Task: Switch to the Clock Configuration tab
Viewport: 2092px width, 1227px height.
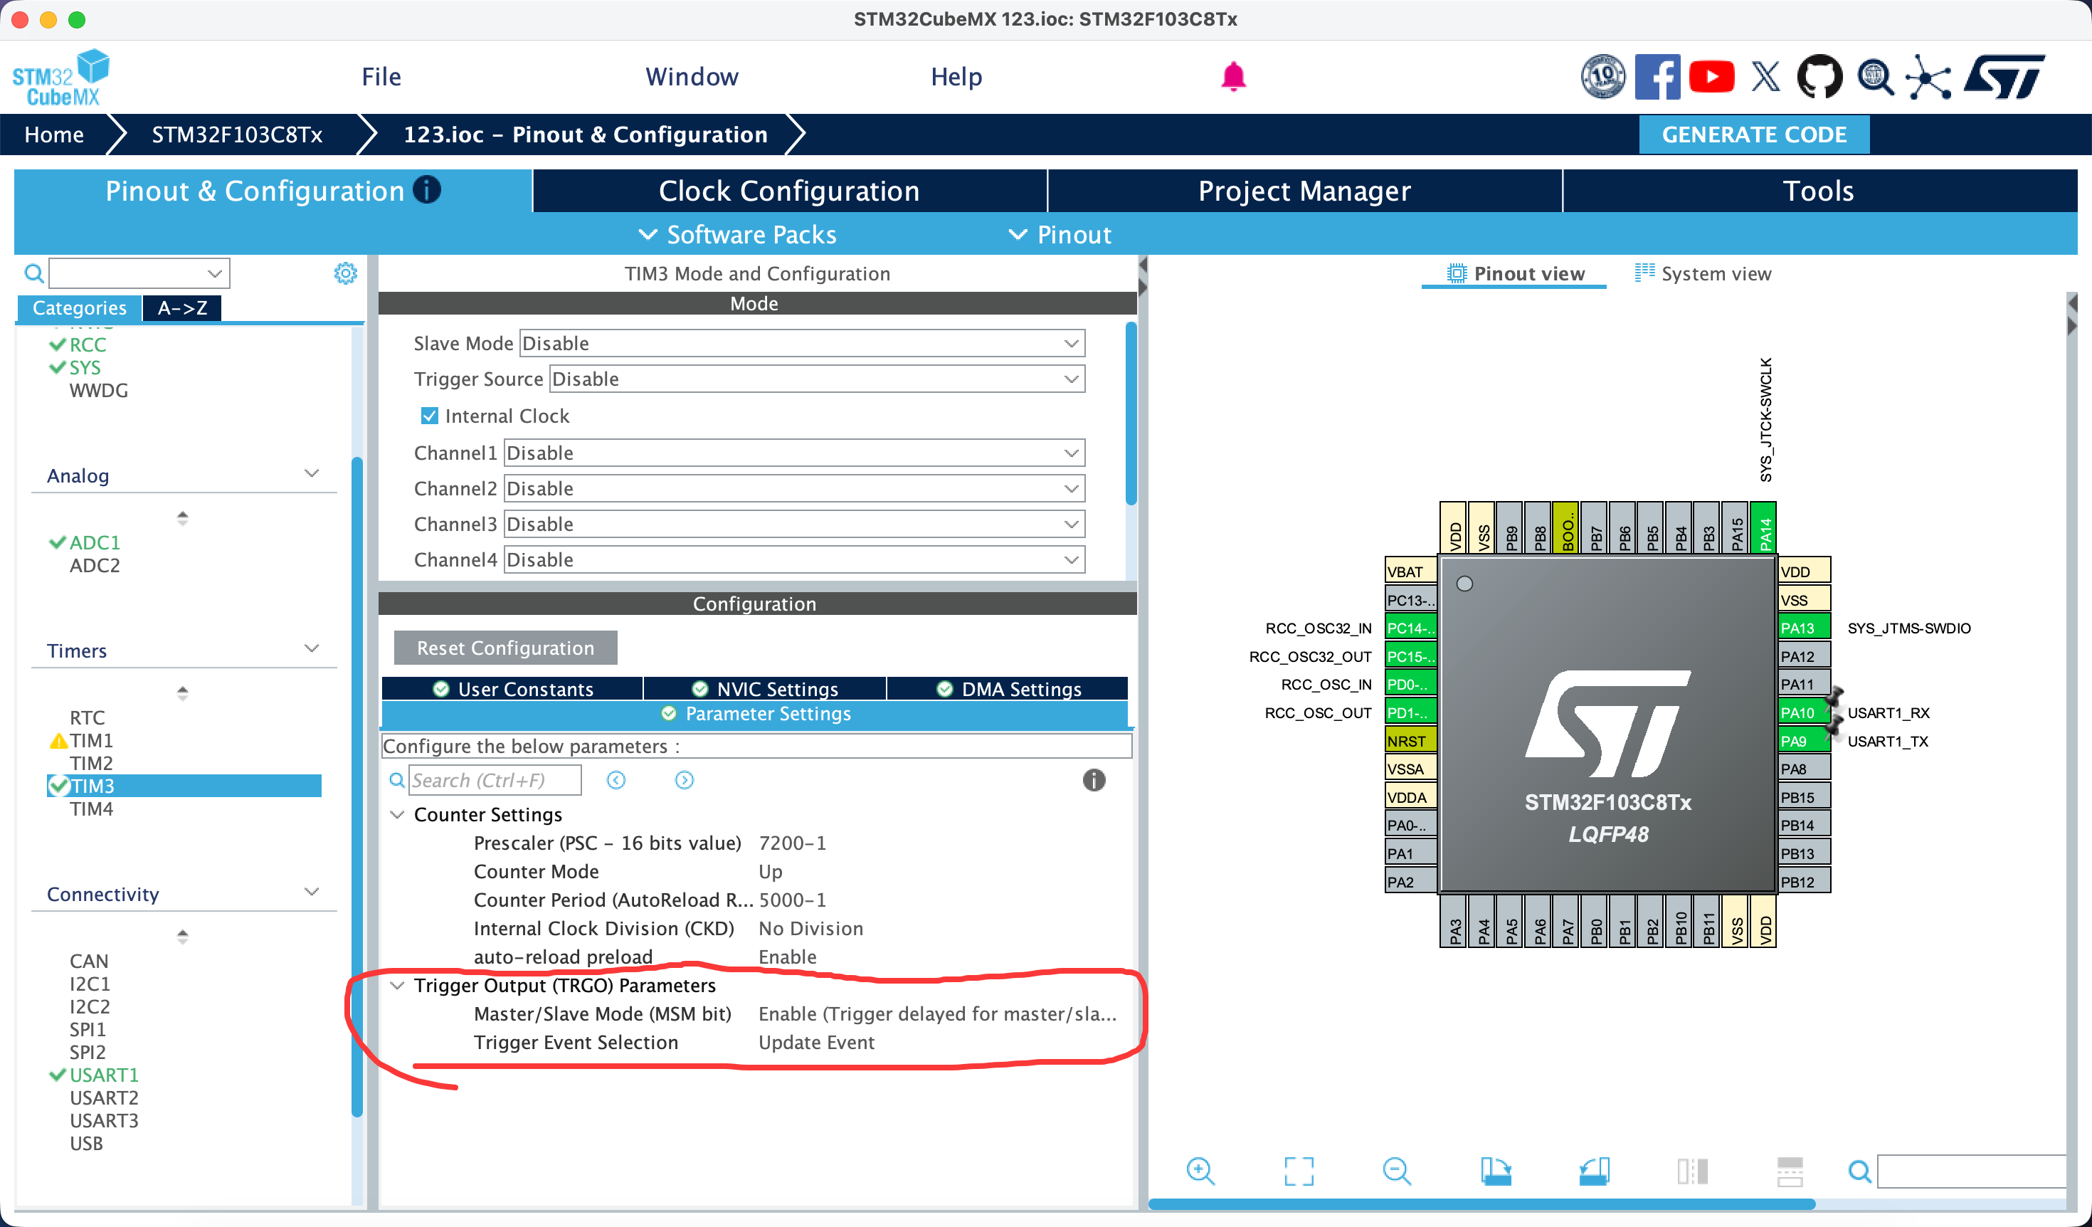Action: [790, 191]
